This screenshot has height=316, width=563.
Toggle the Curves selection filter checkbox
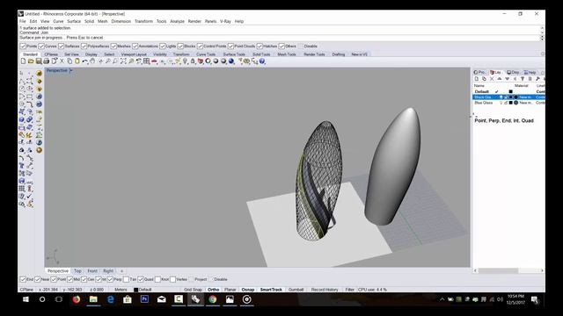[41, 47]
